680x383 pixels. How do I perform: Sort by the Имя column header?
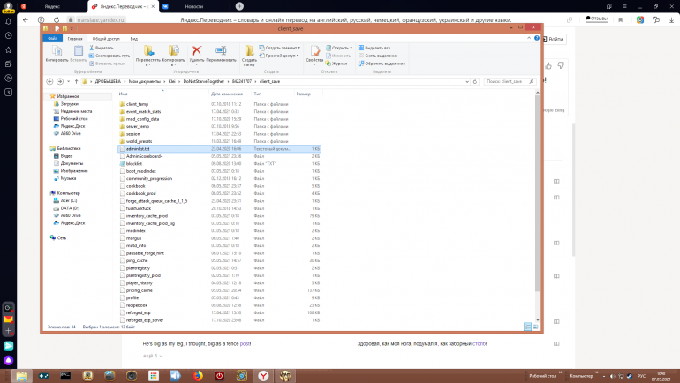(123, 94)
